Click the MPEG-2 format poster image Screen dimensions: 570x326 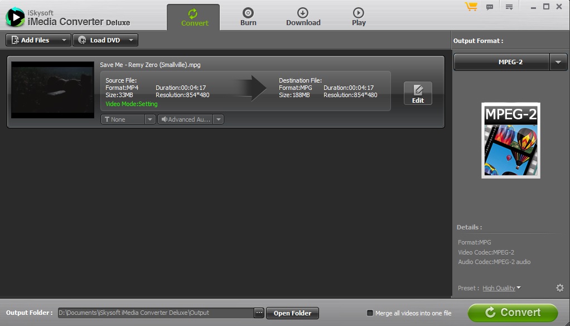click(x=511, y=141)
